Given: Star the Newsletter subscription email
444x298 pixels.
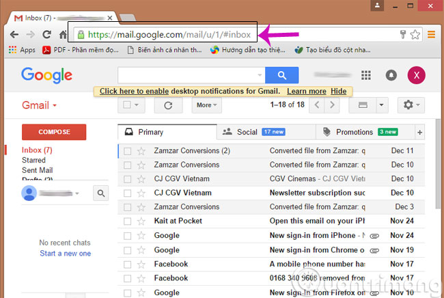Looking at the screenshot, I should click(x=141, y=193).
